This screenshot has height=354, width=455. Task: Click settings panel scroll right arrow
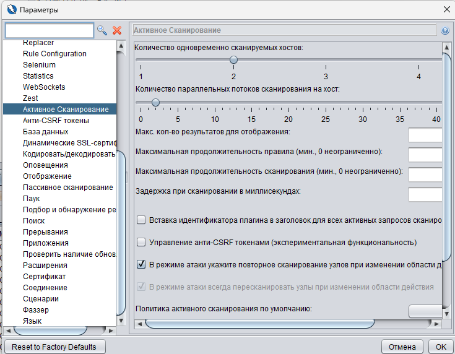(x=436, y=324)
